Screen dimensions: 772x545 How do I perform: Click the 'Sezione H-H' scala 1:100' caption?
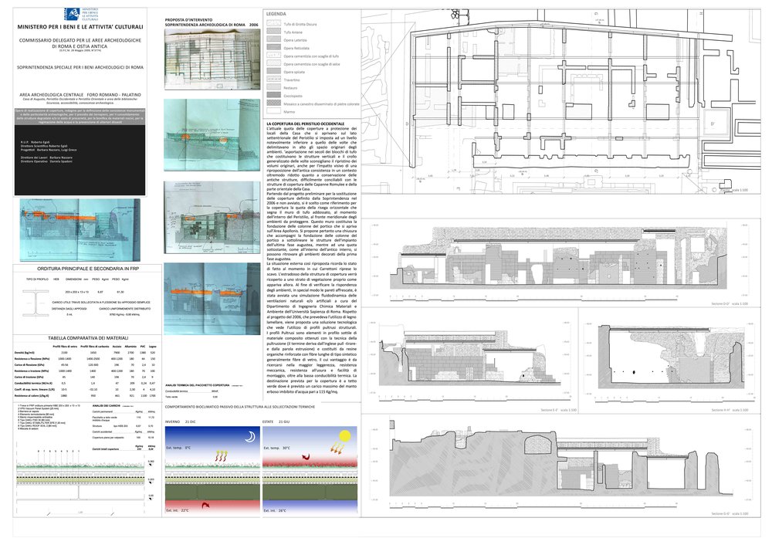click(730, 410)
